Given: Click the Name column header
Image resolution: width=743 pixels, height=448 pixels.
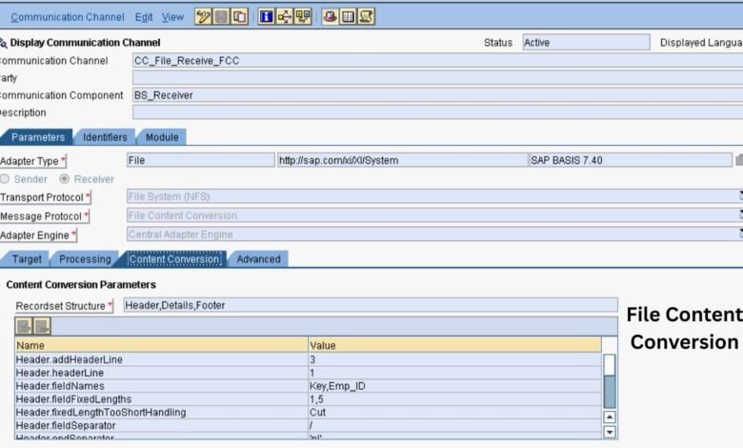Looking at the screenshot, I should (161, 345).
